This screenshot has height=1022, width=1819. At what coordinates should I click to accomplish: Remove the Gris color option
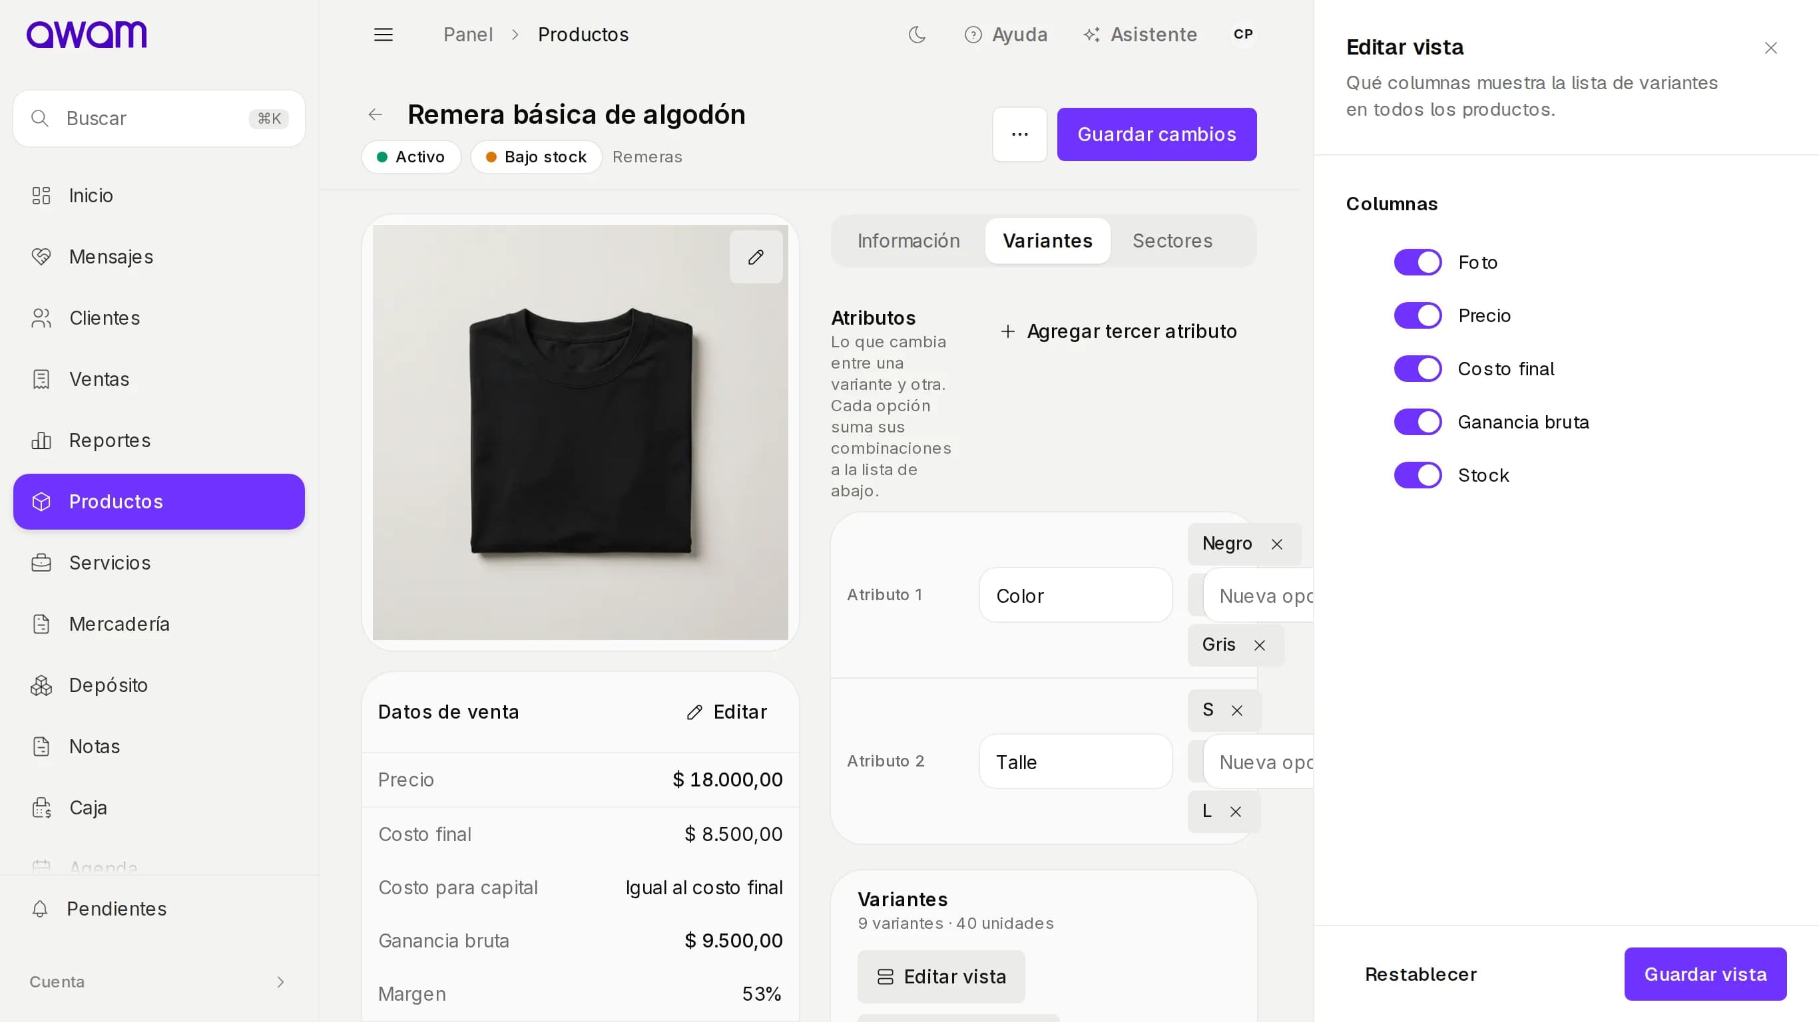[x=1259, y=645]
